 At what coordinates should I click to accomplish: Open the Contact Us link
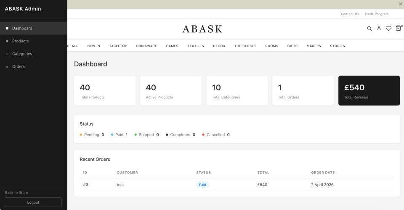350,14
